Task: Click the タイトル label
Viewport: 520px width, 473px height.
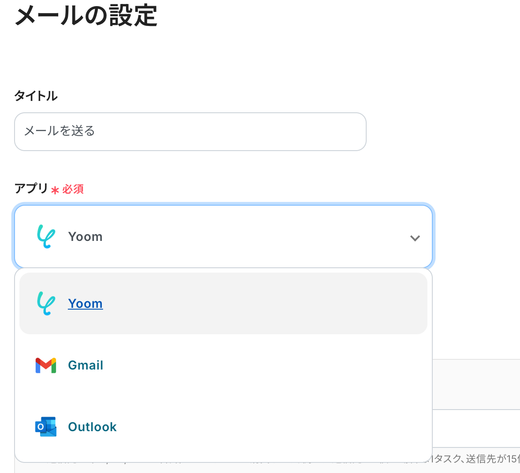Action: click(36, 96)
